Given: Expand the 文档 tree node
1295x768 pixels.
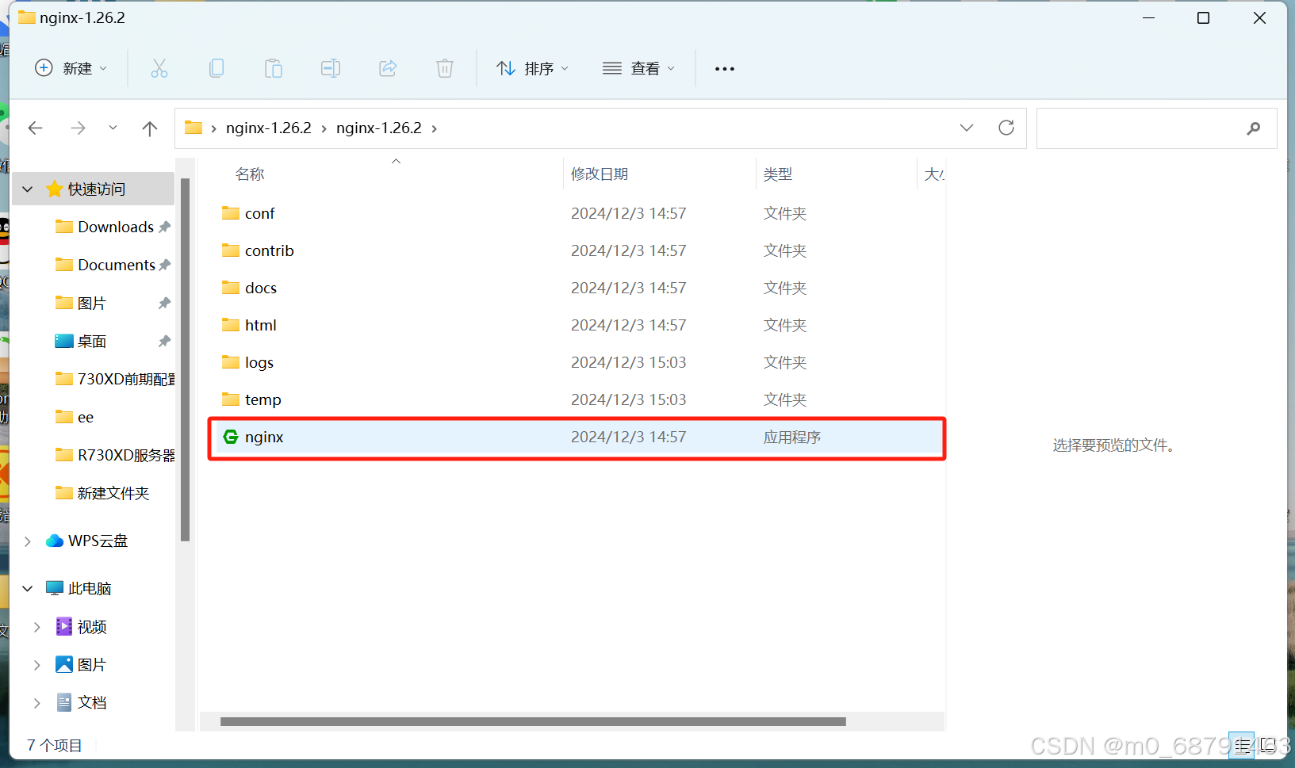Looking at the screenshot, I should pyautogui.click(x=37, y=703).
